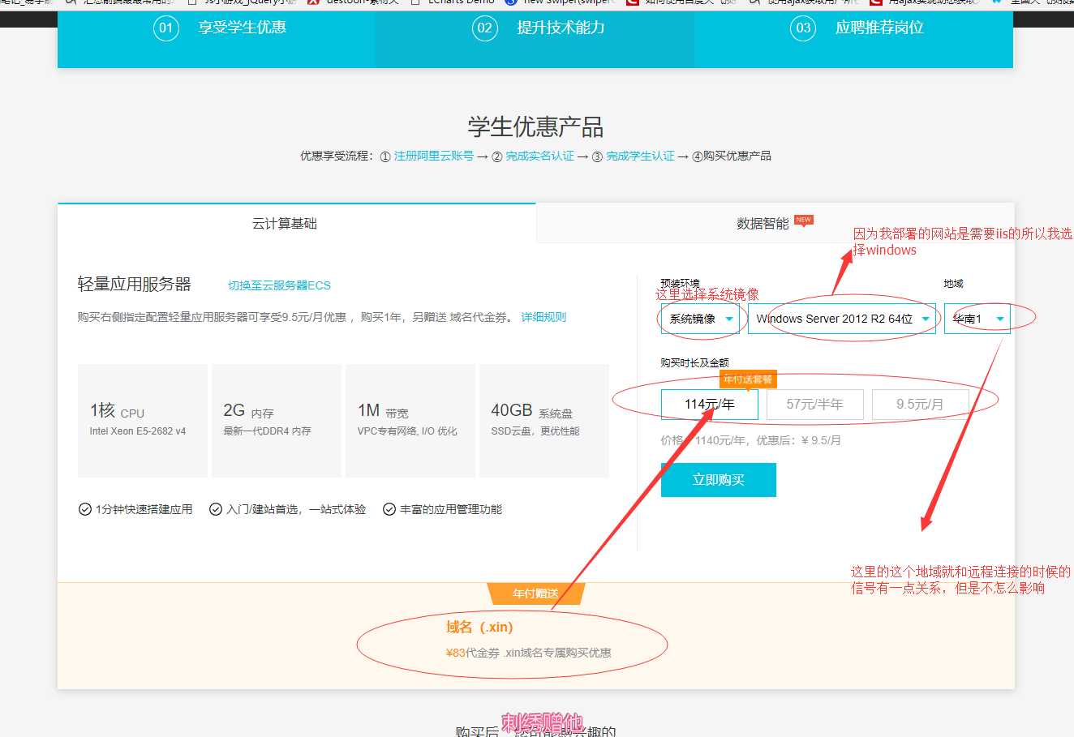Open the 享受学生优惠 banner section
Viewport: 1074px width, 737px height.
coord(216,39)
